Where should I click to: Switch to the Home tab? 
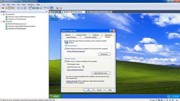(53, 12)
